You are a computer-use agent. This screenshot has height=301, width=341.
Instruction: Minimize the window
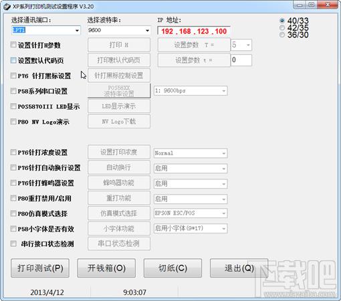click(300, 5)
